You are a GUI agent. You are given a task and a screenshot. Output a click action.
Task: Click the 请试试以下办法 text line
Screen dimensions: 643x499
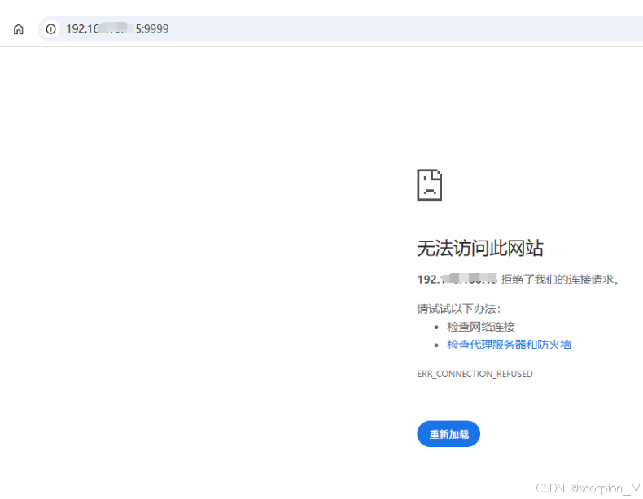coord(459,309)
